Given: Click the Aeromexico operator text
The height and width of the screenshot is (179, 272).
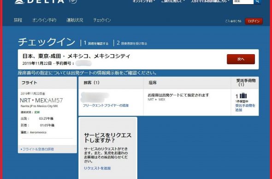Looking at the screenshot, I should point(38,132).
